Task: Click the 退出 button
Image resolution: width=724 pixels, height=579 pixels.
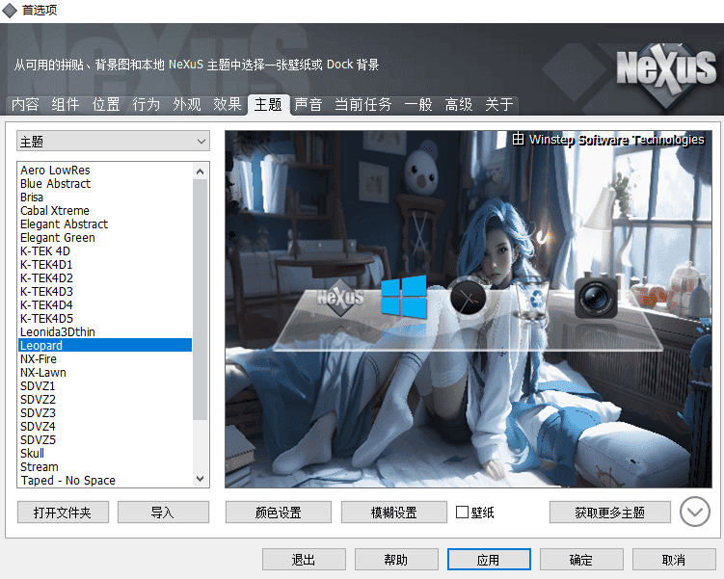Action: [x=304, y=560]
